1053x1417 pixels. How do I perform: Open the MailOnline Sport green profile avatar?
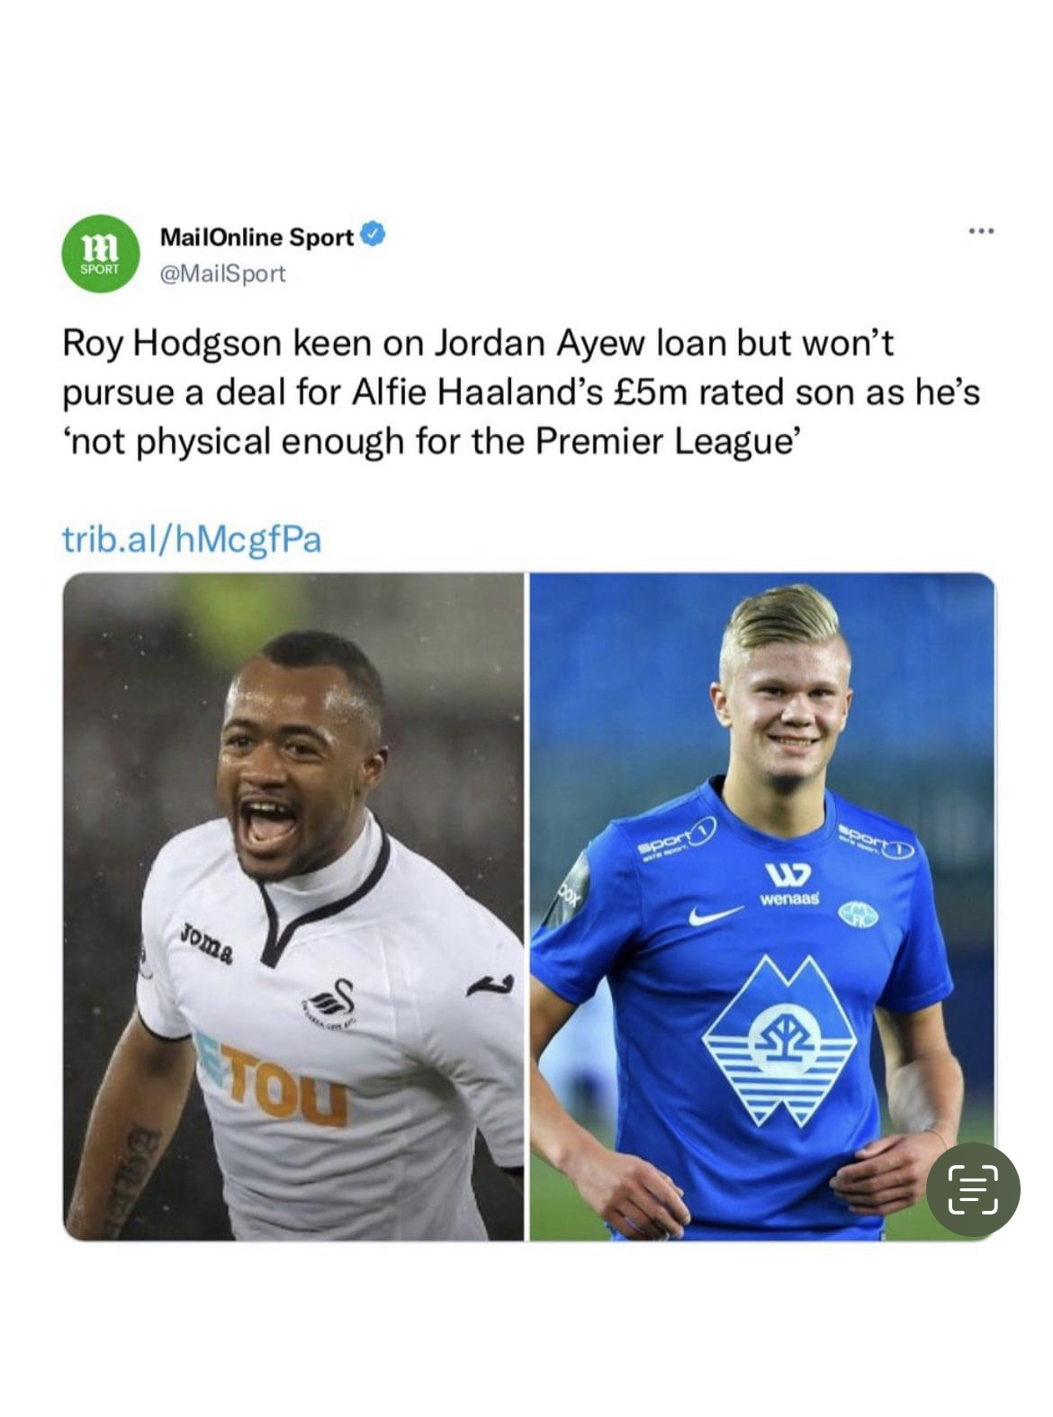[x=100, y=254]
